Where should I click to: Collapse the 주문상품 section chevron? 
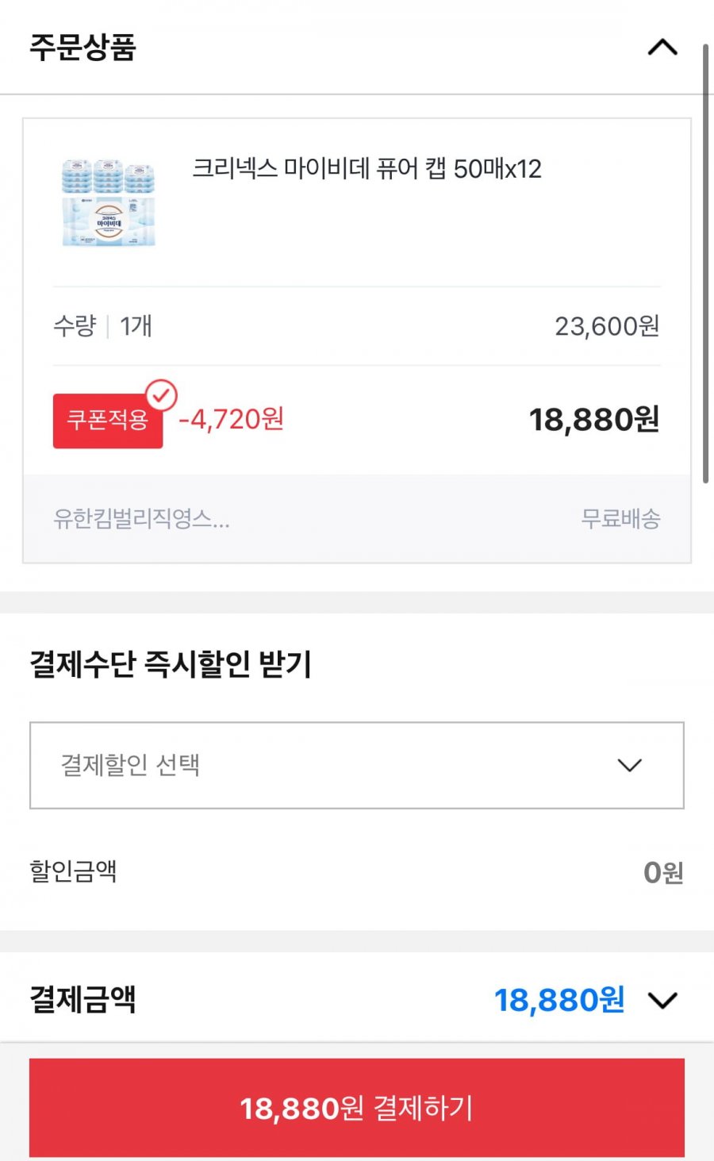tap(662, 48)
